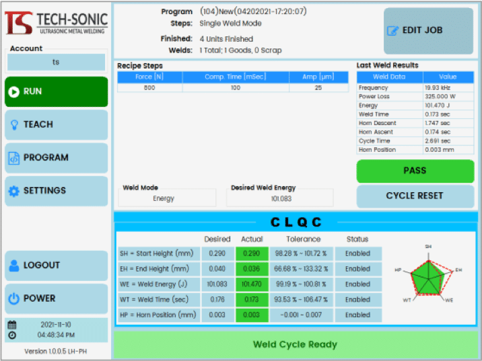
Task: Click the SETTINGS gear icon
Action: click(x=14, y=191)
